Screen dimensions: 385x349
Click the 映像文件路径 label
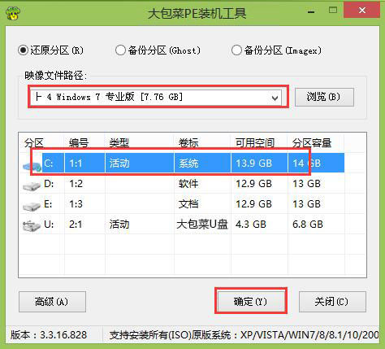tap(56, 75)
